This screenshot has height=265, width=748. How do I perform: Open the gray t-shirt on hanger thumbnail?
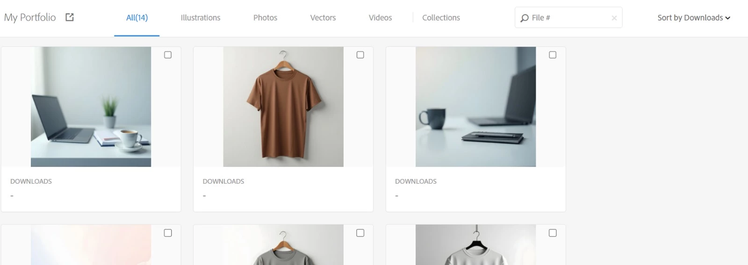283,245
